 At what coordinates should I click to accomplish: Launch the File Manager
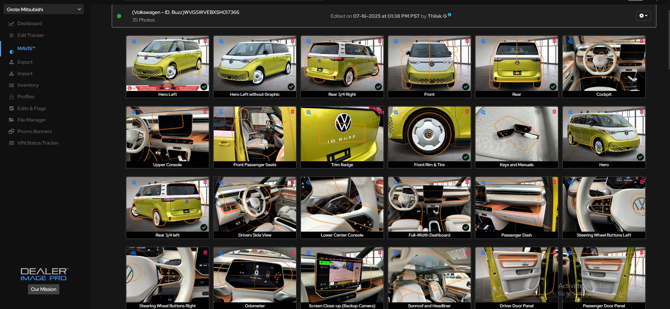[x=31, y=120]
